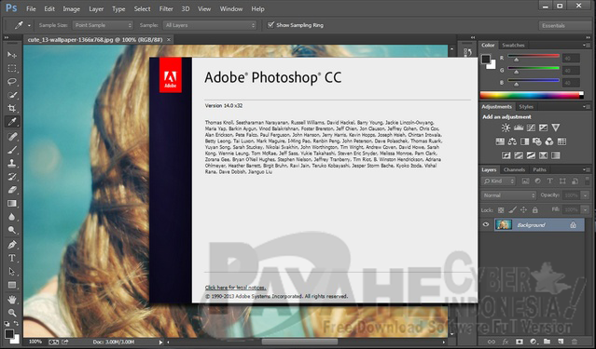Select the Quick Selection tool
This screenshot has width=596, height=349.
point(12,95)
